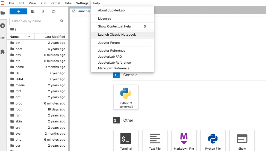Open the File Browser sidebar icon

coord(2,13)
